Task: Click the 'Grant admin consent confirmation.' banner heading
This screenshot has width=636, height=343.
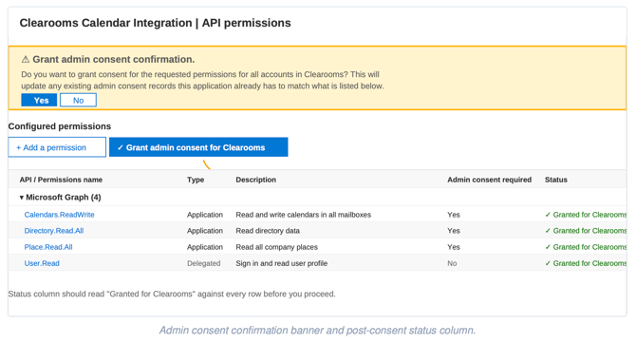Action: pyautogui.click(x=114, y=59)
